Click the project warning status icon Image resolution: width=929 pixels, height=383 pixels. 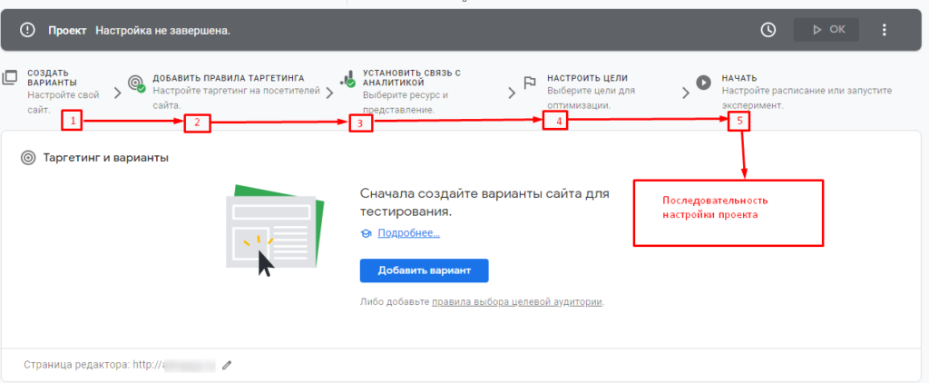point(27,30)
